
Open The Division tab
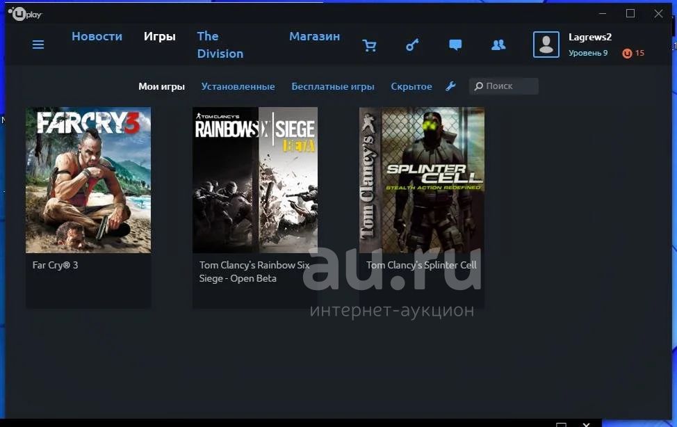pyautogui.click(x=220, y=45)
